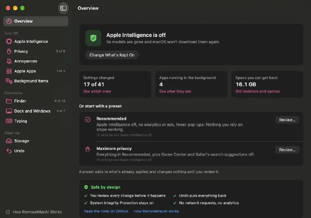Click the green shield status icon
Screen dimensions: 311x218
pos(93,38)
